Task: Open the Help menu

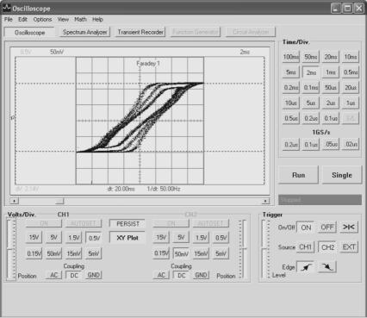Action: click(x=97, y=19)
